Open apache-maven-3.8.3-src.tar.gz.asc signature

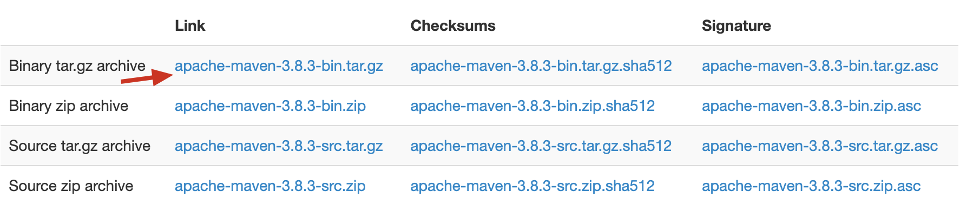(820, 146)
